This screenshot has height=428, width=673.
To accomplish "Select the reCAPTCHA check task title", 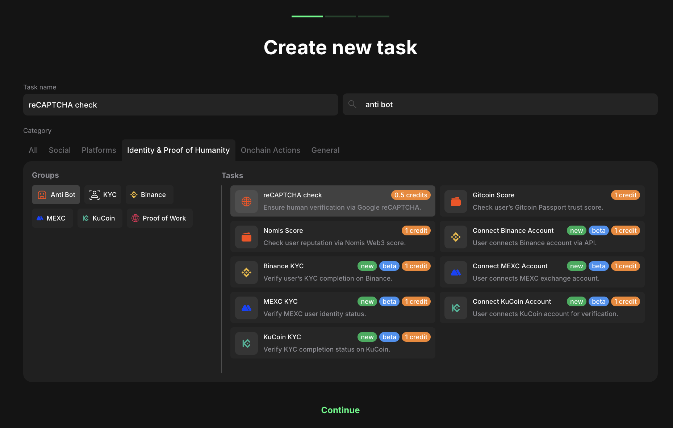I will (x=293, y=195).
